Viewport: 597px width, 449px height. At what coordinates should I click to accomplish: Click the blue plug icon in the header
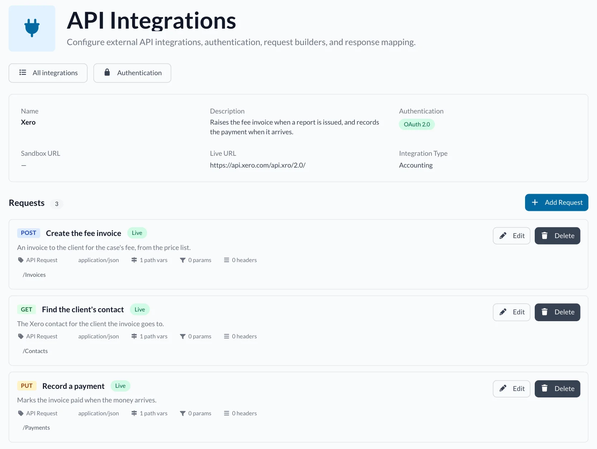tap(32, 28)
